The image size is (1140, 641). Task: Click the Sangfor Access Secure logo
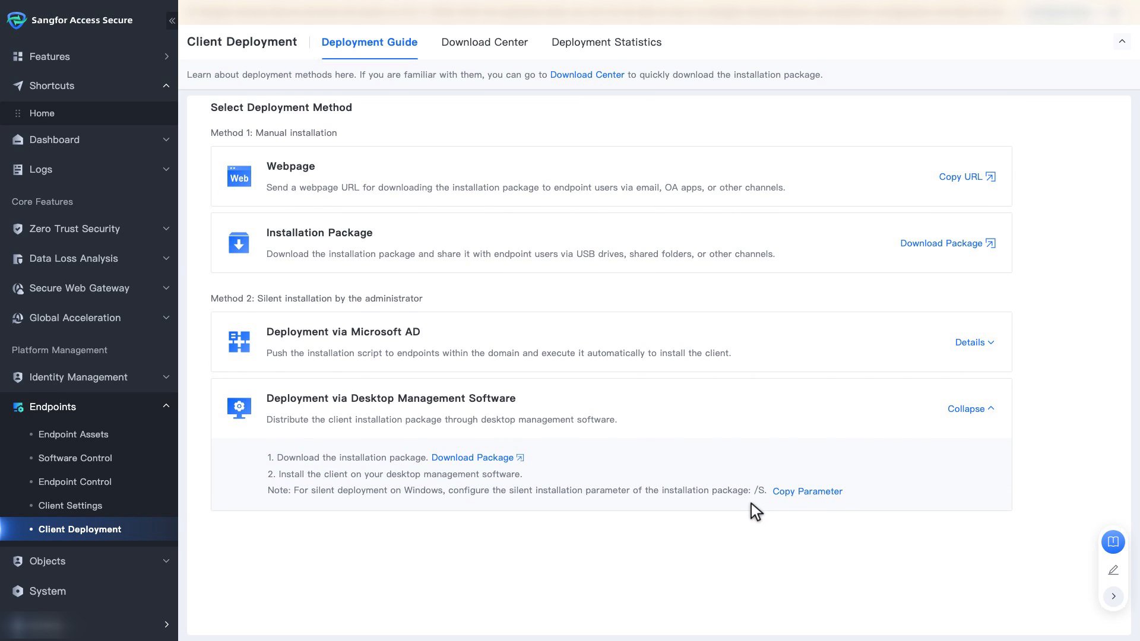click(x=17, y=20)
